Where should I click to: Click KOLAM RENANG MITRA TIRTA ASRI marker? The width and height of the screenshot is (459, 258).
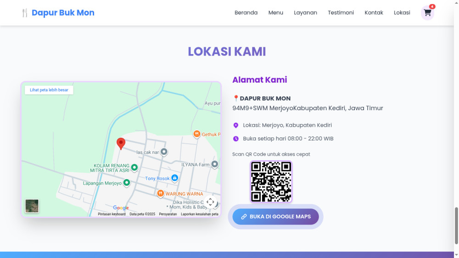coord(134,168)
